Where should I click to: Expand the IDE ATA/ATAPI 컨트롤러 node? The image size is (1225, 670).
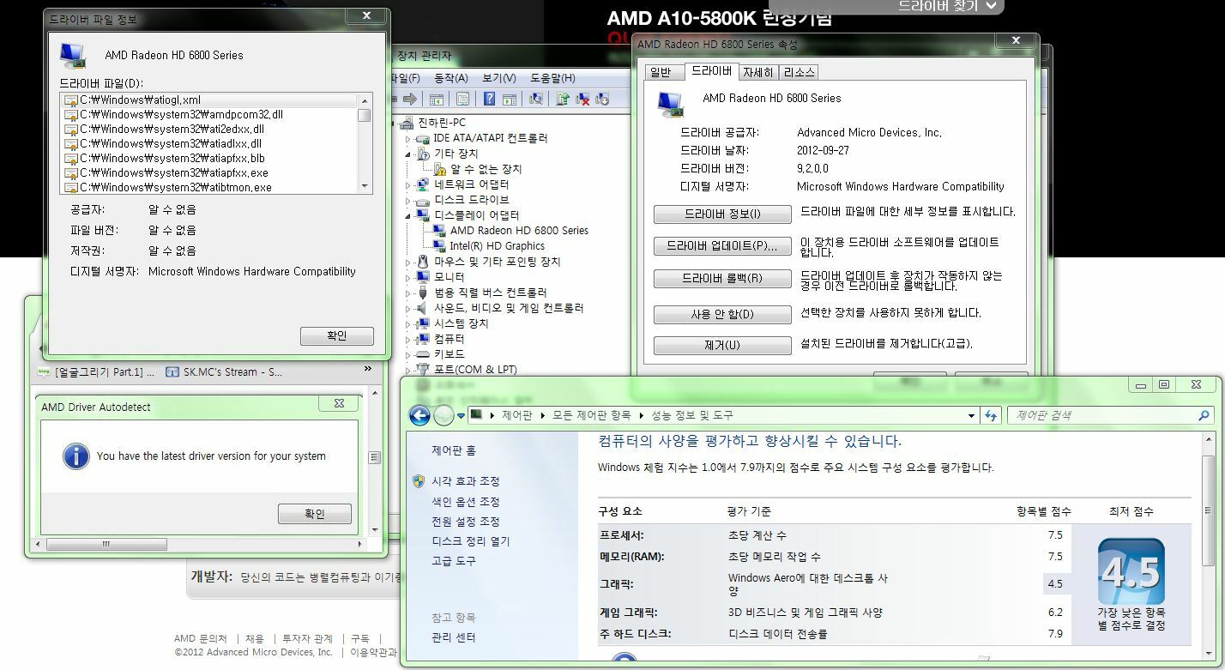[408, 138]
